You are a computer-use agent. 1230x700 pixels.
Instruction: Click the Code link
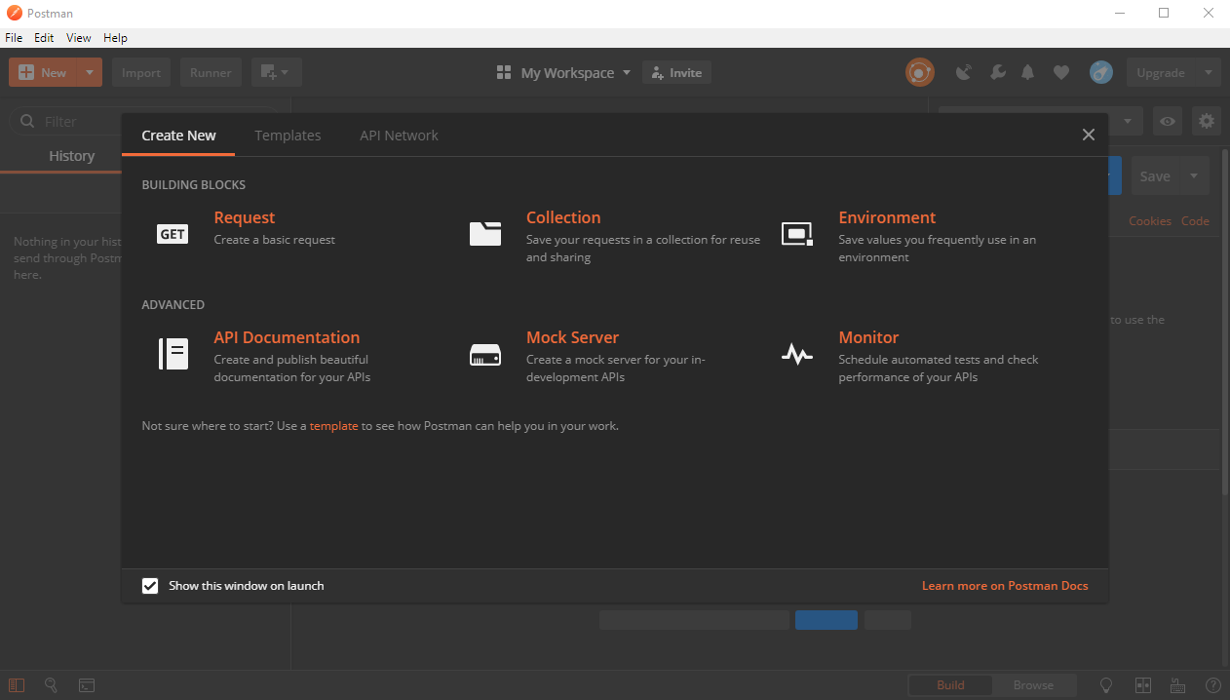(1195, 221)
